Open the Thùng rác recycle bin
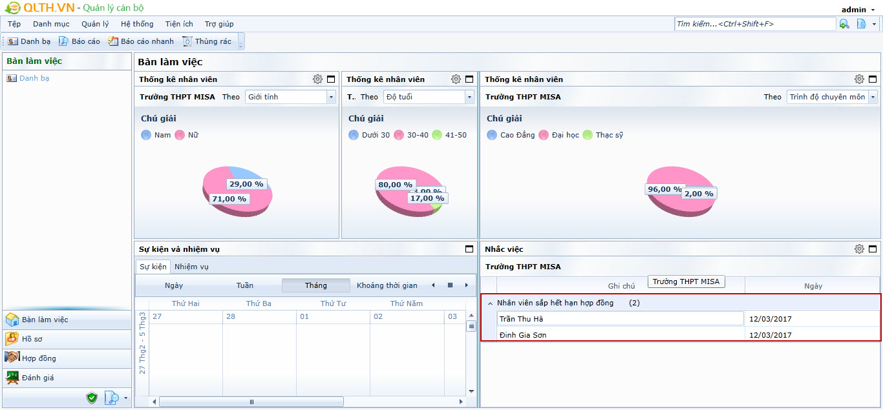The image size is (883, 410). click(x=207, y=41)
